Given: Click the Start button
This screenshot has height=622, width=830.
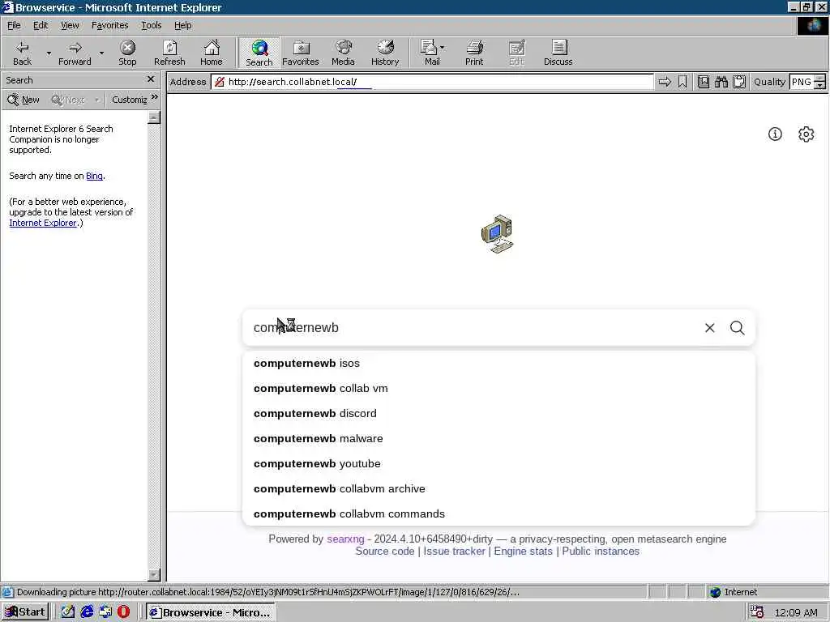Looking at the screenshot, I should click(x=25, y=612).
